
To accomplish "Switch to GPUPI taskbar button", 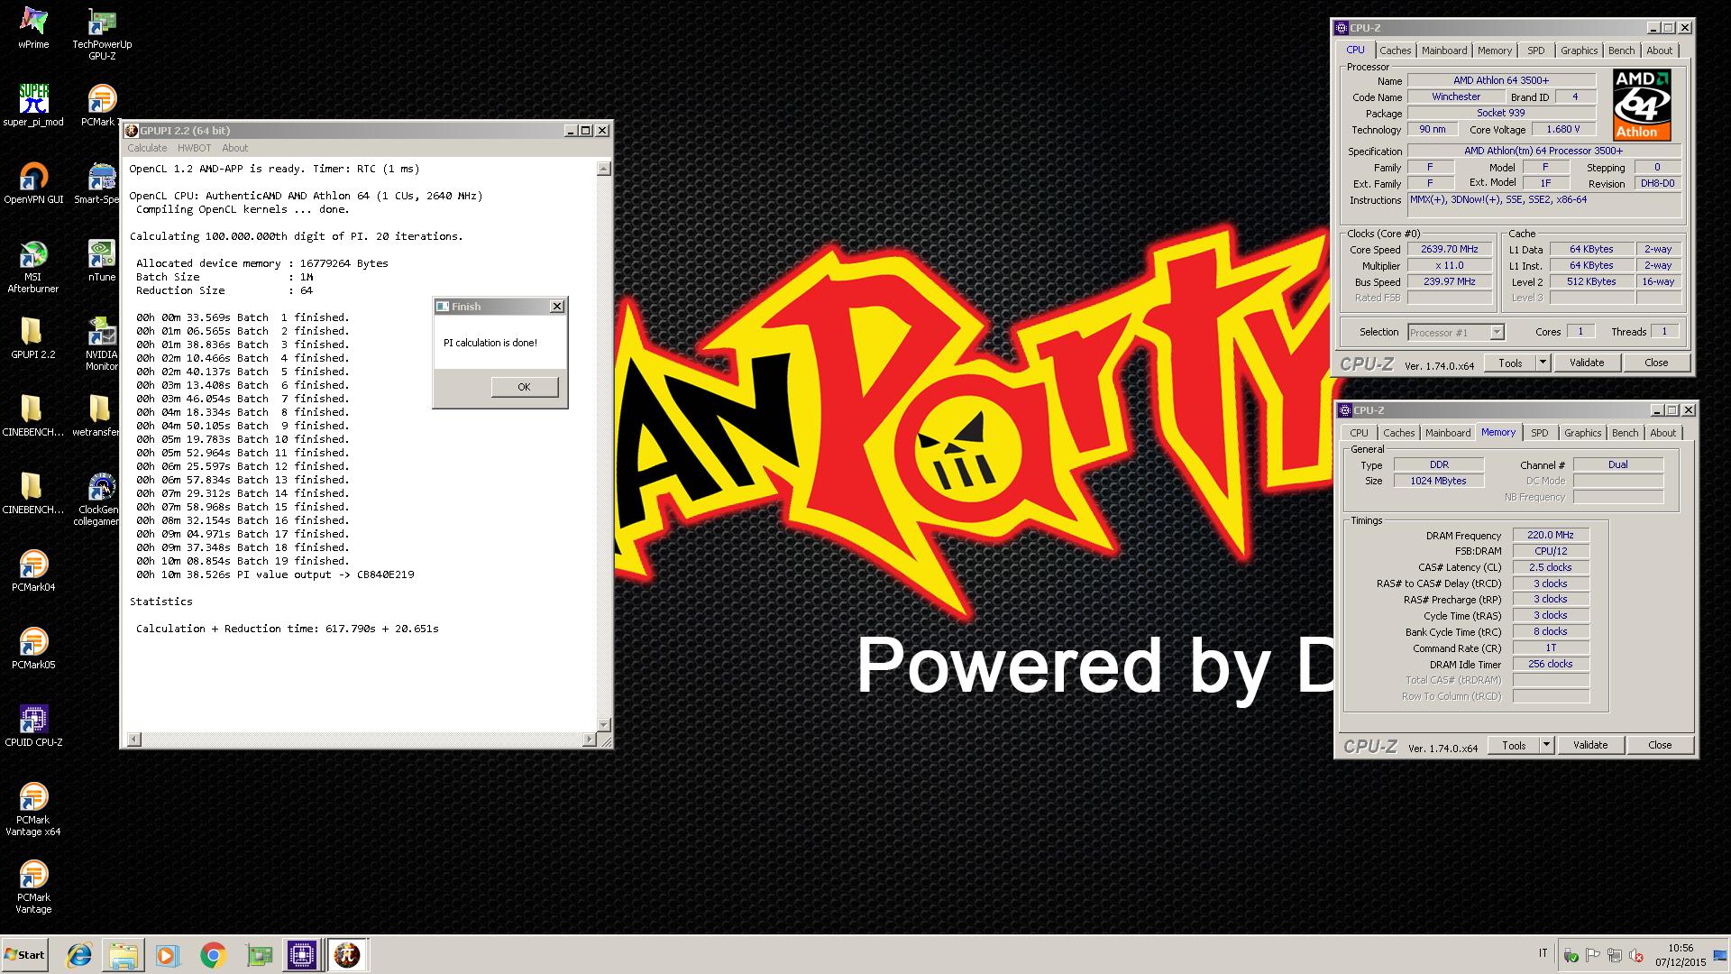I will coord(347,955).
